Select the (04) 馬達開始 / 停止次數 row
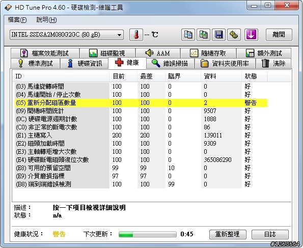Image resolution: width=303 pixels, height=248 pixels. click(141, 95)
